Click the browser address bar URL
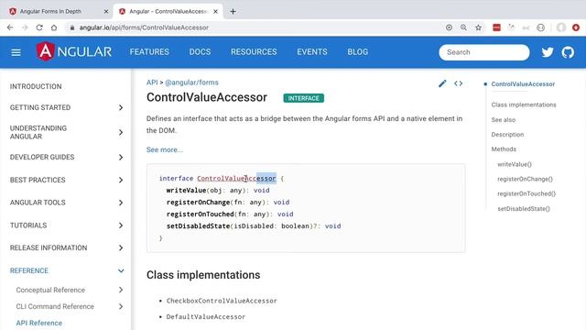 [x=144, y=27]
